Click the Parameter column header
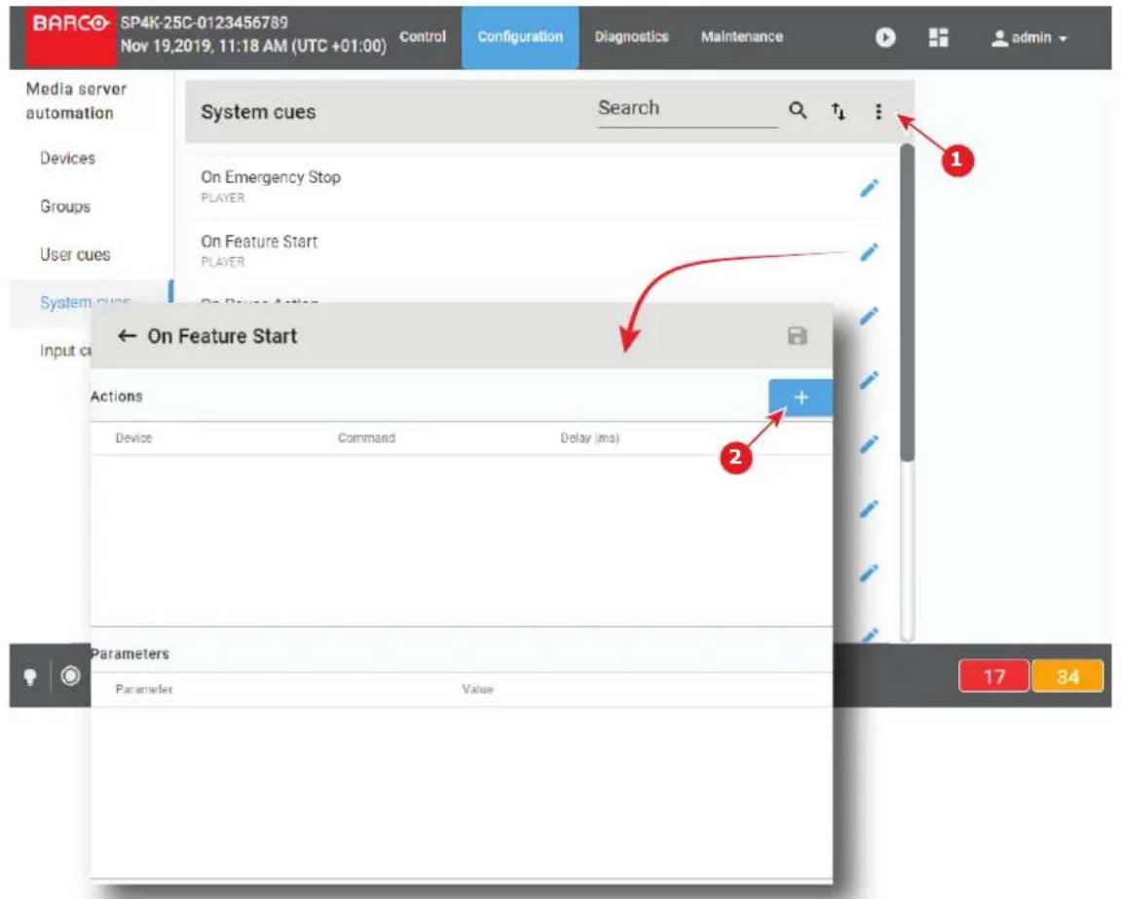The width and height of the screenshot is (1121, 899). [x=144, y=690]
